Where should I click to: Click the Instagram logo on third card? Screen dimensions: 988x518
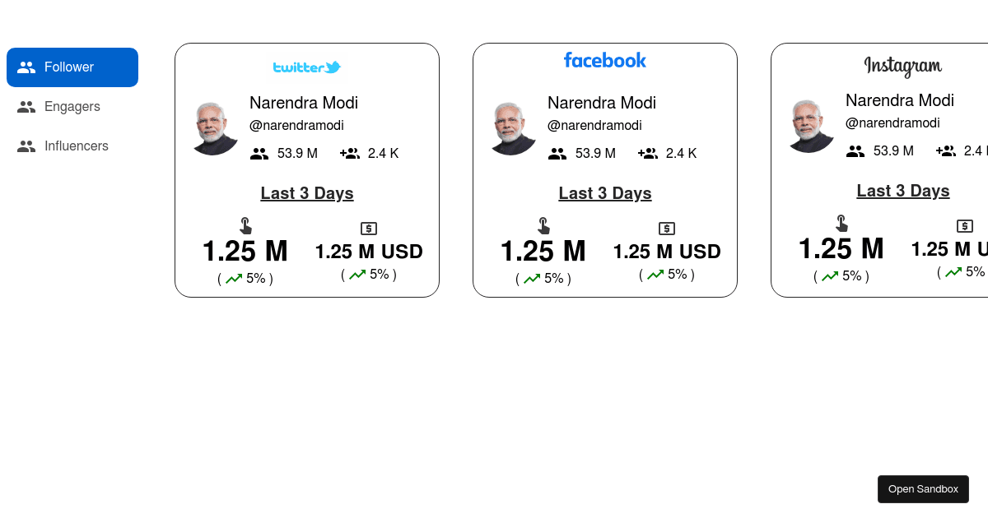point(903,66)
